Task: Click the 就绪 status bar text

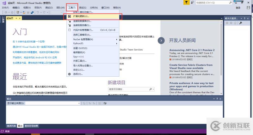Action: (7, 131)
